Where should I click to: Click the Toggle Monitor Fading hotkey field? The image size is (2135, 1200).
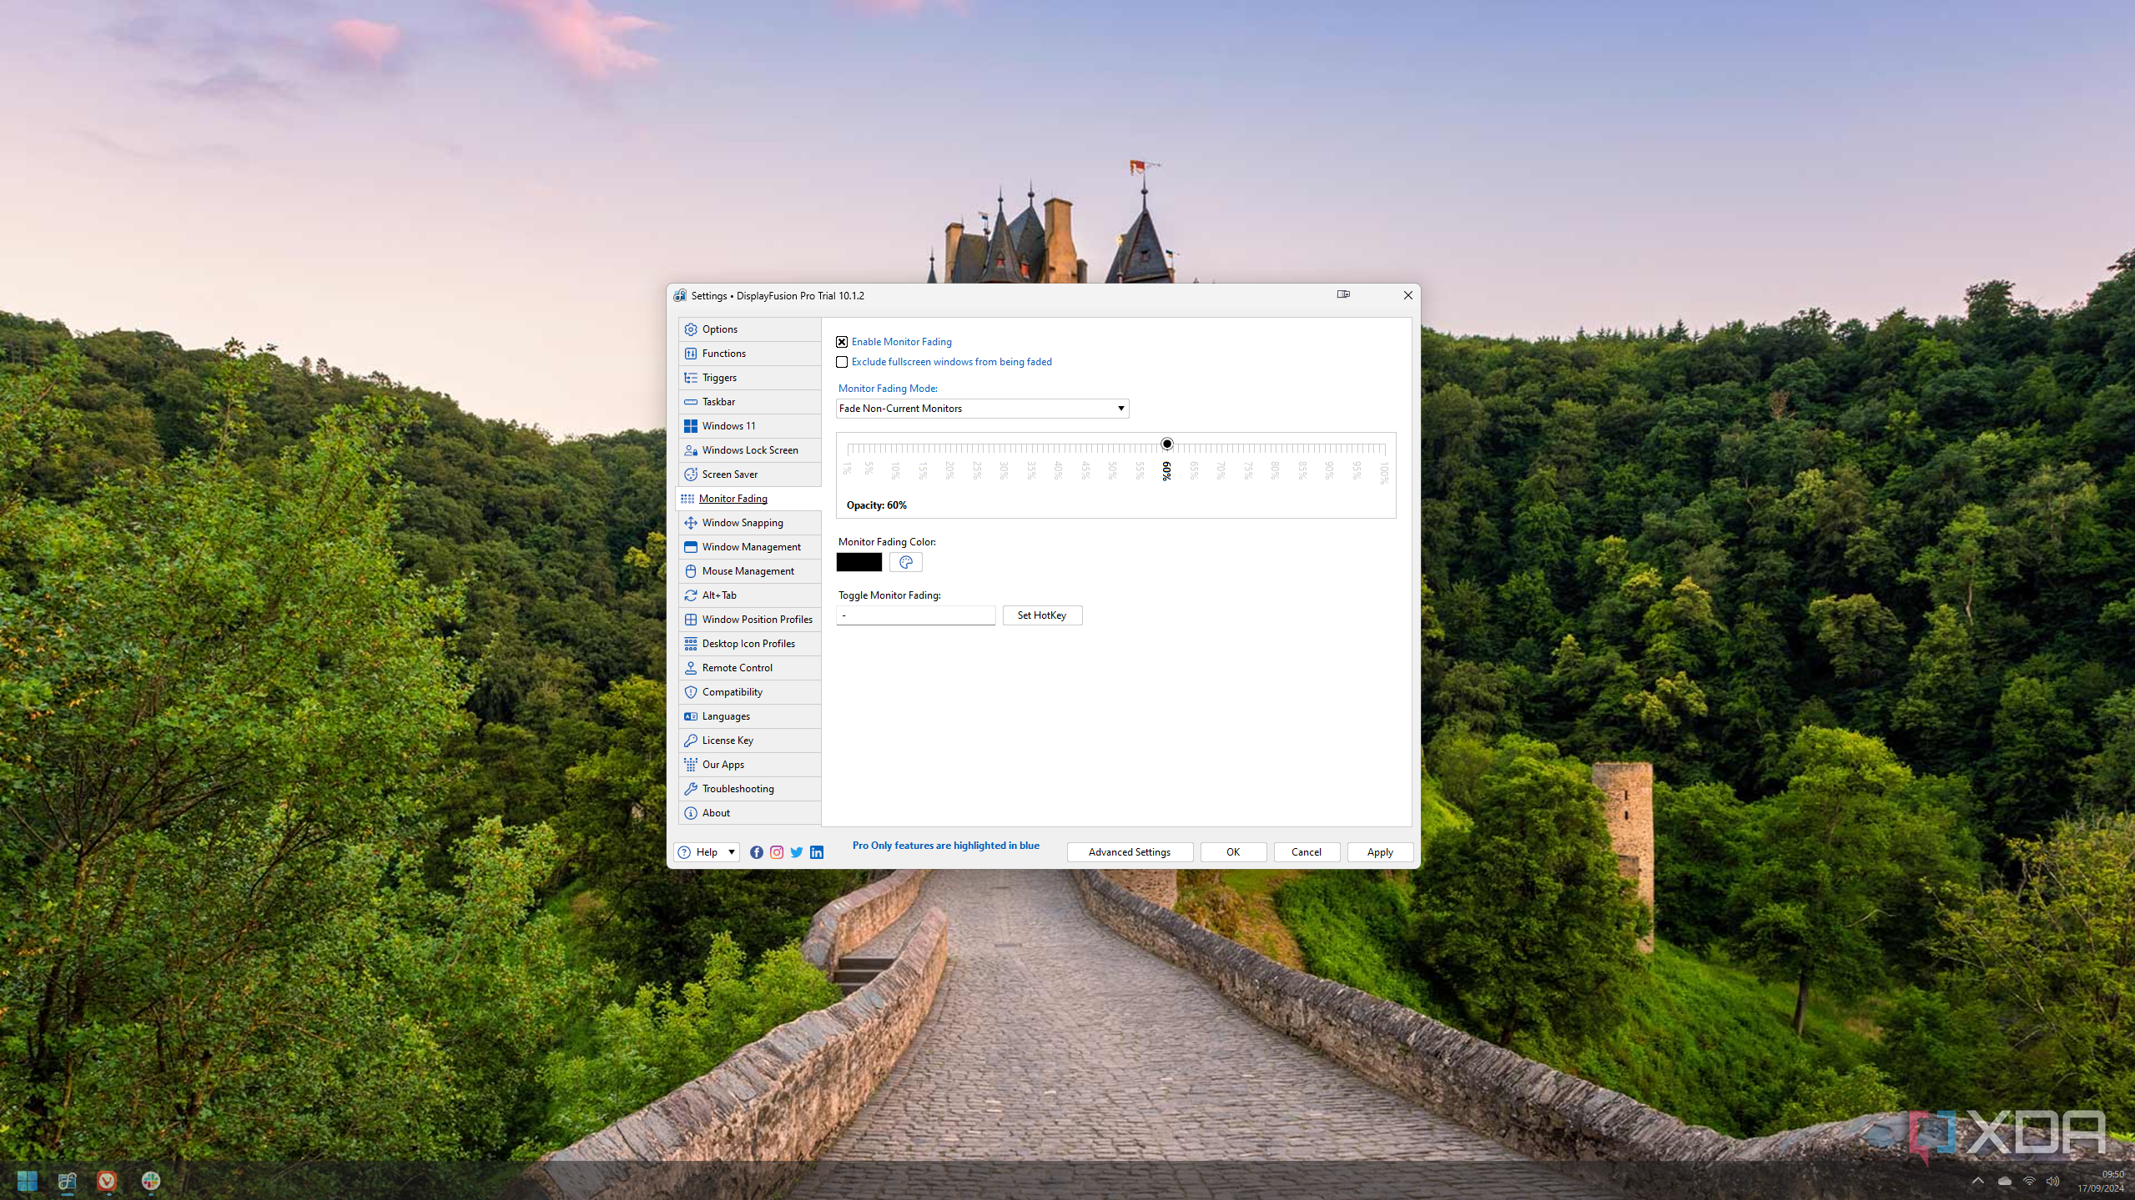coord(915,615)
